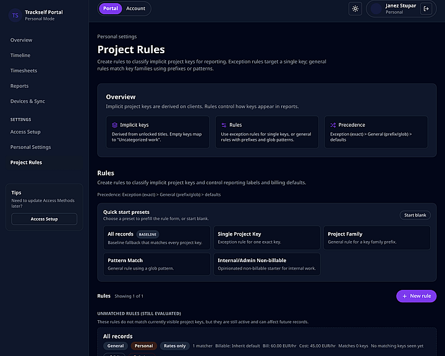This screenshot has width=445, height=356.
Task: Click Janez Stupar profile avatar
Action: coord(376,9)
